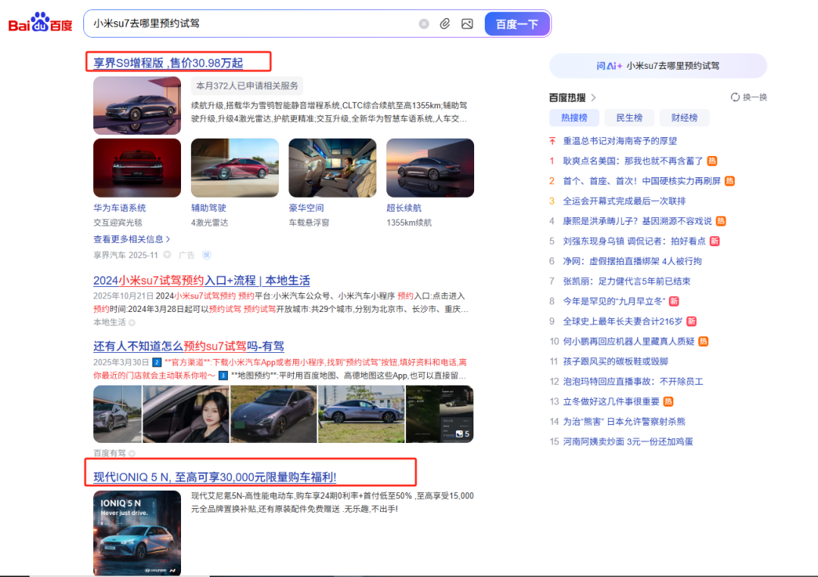Click the feedback icon next to 百度有驾
The width and height of the screenshot is (818, 577).
pyautogui.click(x=133, y=453)
